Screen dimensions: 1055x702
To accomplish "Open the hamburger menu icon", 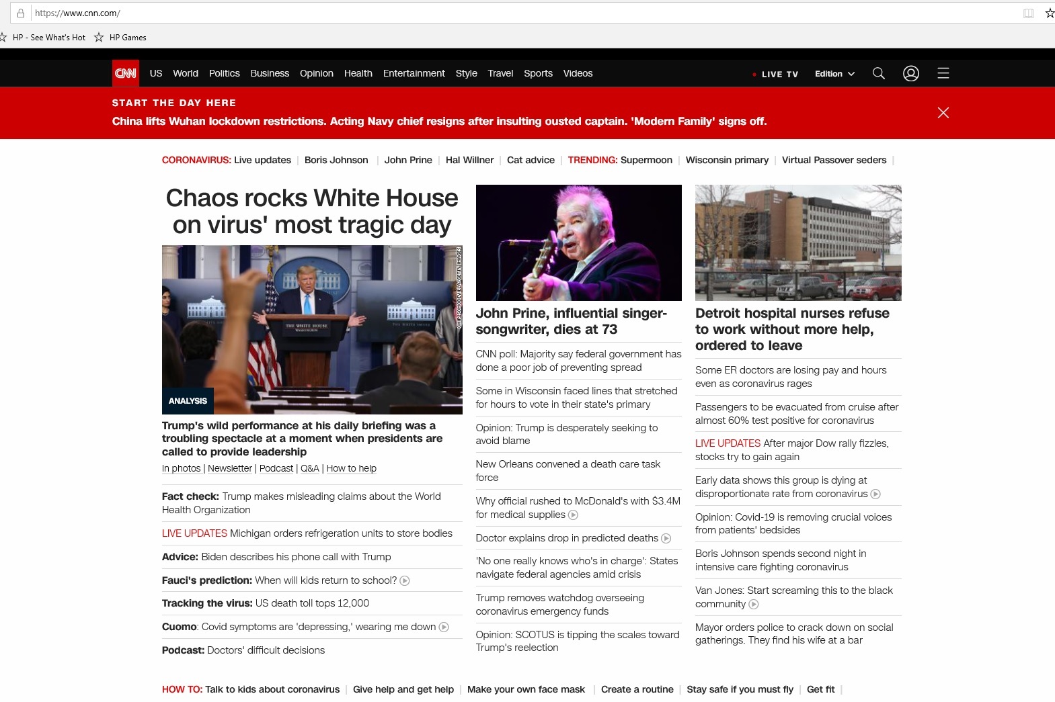I will pos(943,73).
